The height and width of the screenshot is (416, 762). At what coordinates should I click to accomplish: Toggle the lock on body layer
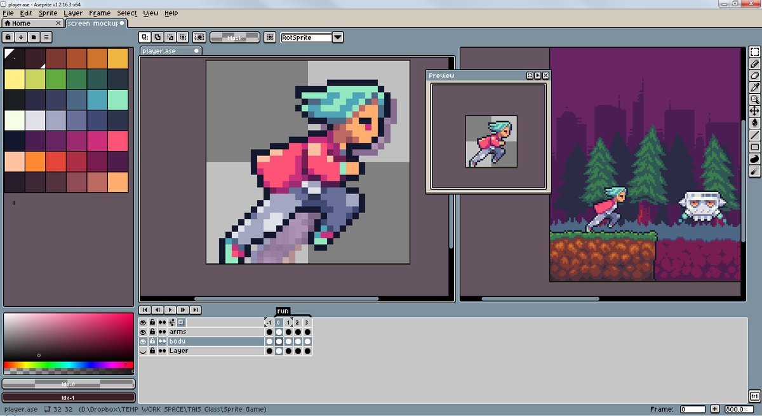click(x=152, y=341)
